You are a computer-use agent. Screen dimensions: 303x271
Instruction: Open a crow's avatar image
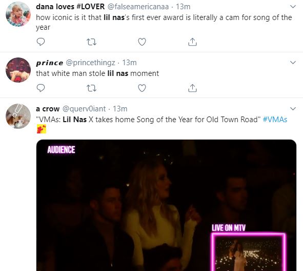[18, 116]
